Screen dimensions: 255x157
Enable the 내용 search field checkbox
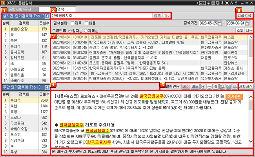(87, 23)
